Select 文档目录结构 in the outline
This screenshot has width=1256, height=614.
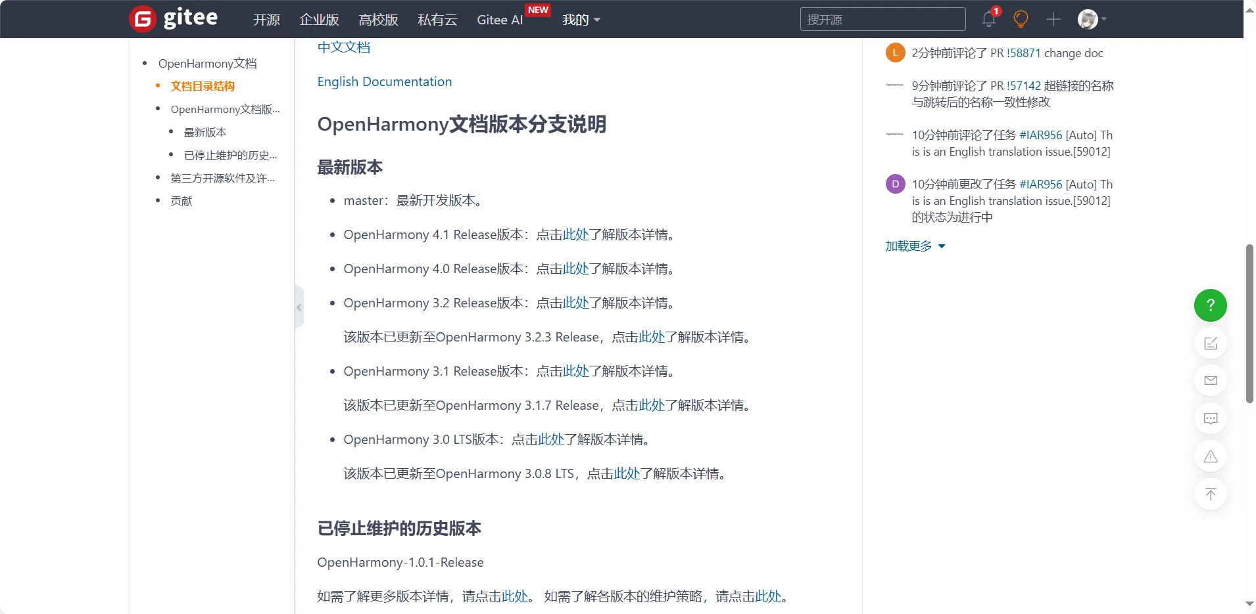[203, 86]
